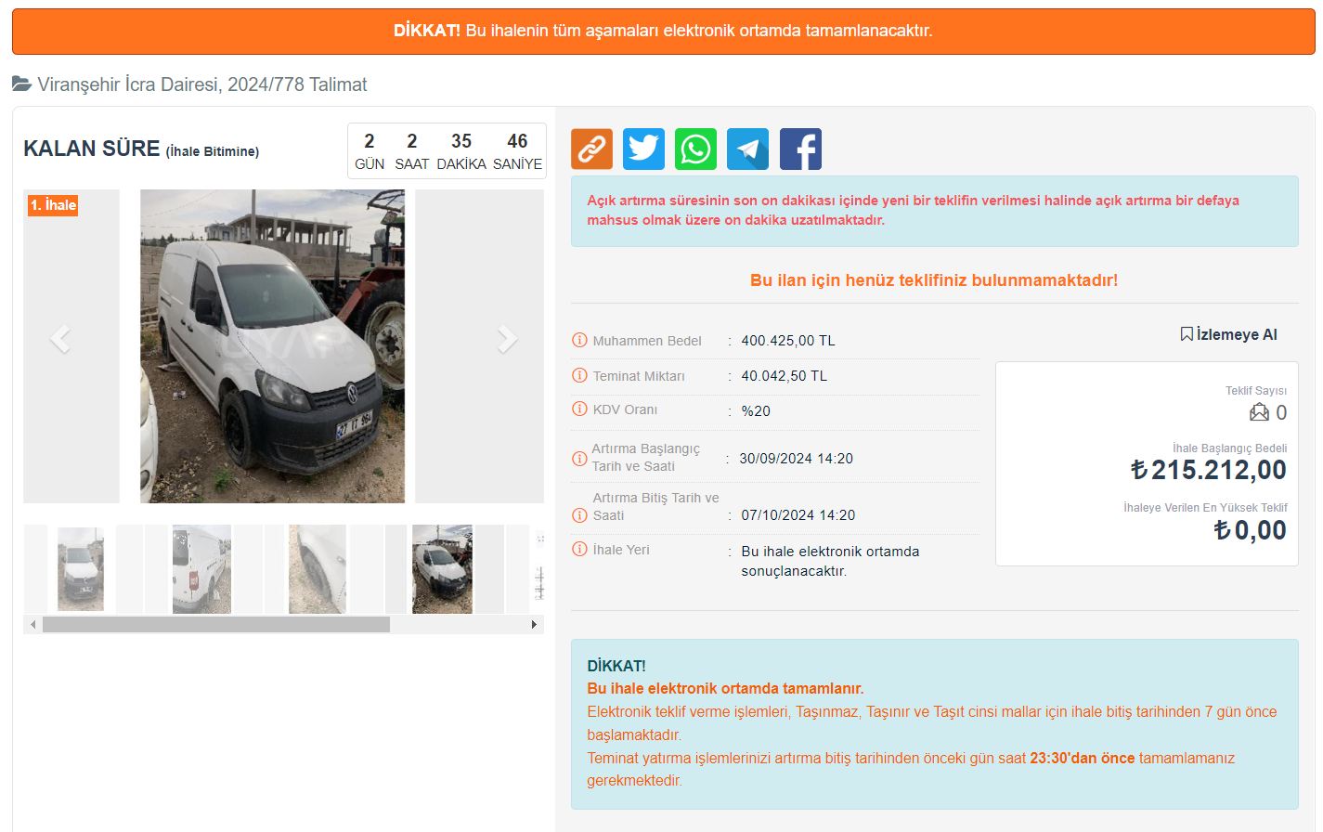Image resolution: width=1323 pixels, height=832 pixels.
Task: Click info icon beside Teminat Miktarı
Action: [x=579, y=376]
